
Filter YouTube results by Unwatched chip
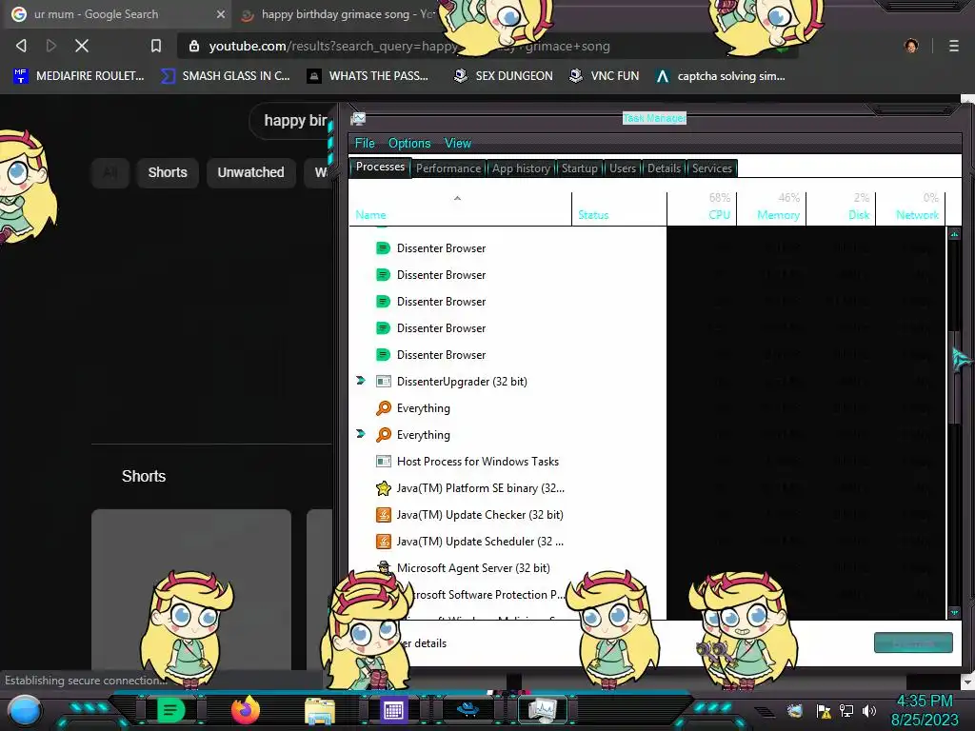pyautogui.click(x=250, y=172)
